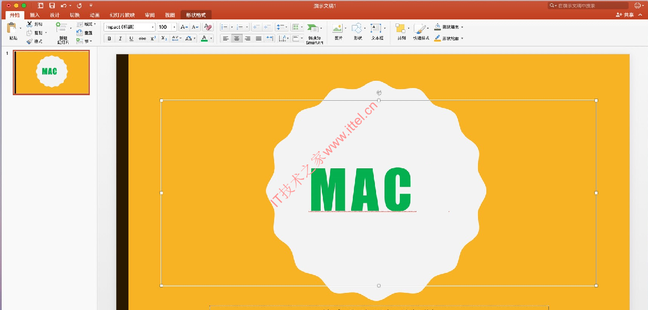The image size is (648, 310).
Task: Click the Strikethrough (abc) icon
Action: click(x=142, y=38)
